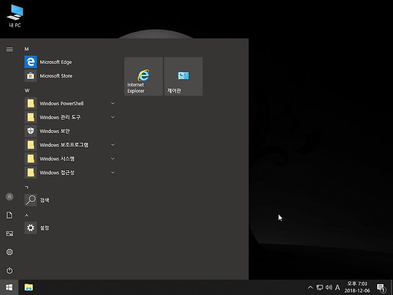Click the Internet Explorer tile
The width and height of the screenshot is (393, 295).
(144, 76)
